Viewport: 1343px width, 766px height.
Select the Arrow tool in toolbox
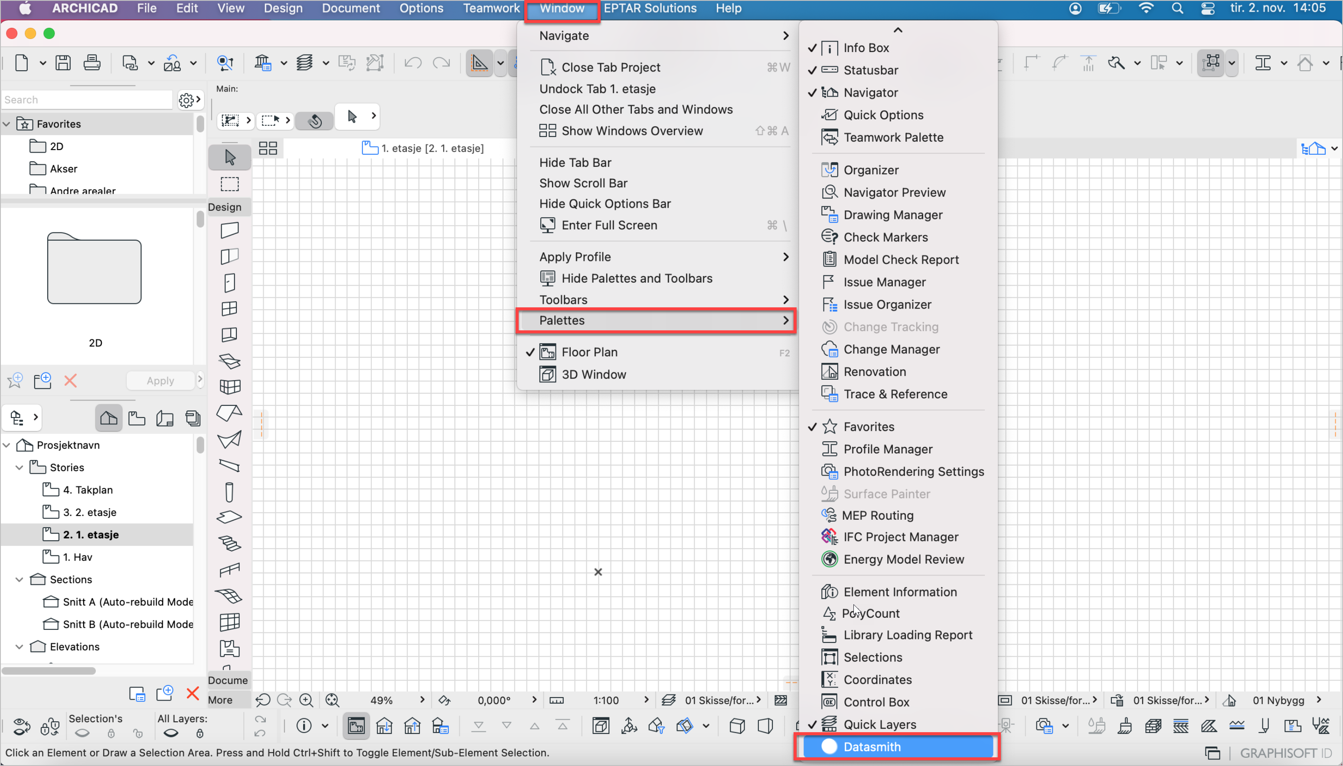[229, 157]
